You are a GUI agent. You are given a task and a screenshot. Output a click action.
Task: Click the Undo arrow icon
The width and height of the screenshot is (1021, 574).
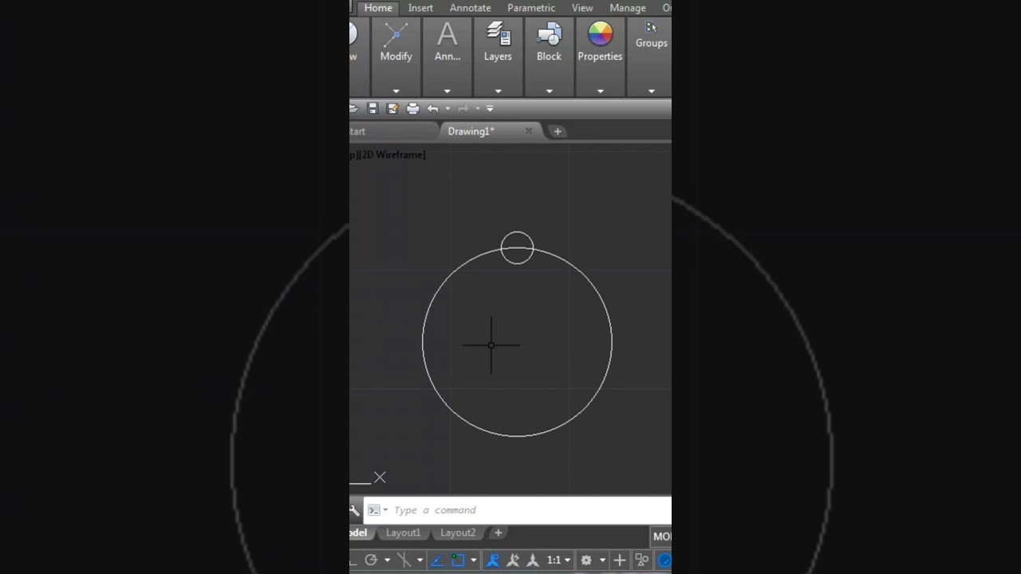pyautogui.click(x=433, y=108)
